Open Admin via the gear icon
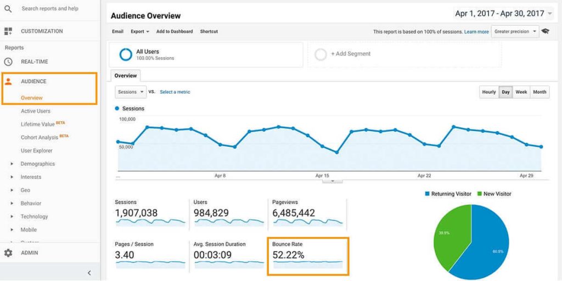 click(x=8, y=252)
